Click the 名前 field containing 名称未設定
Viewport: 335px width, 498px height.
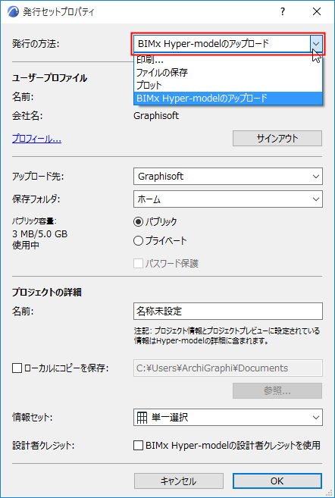[228, 312]
